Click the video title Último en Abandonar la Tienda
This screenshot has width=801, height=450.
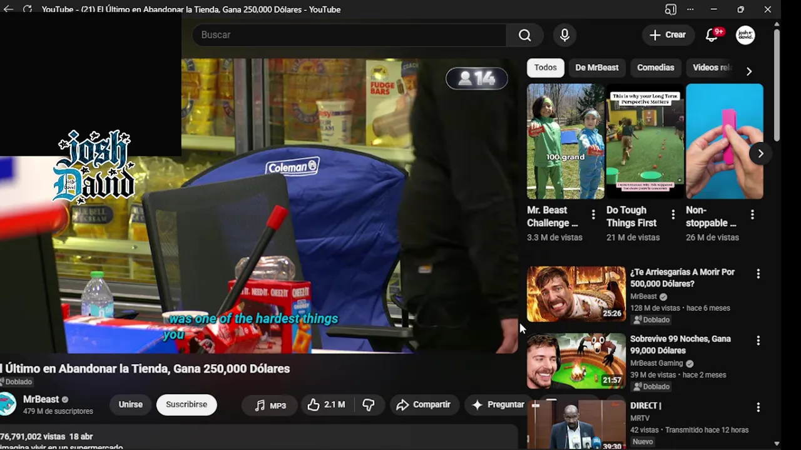point(145,369)
